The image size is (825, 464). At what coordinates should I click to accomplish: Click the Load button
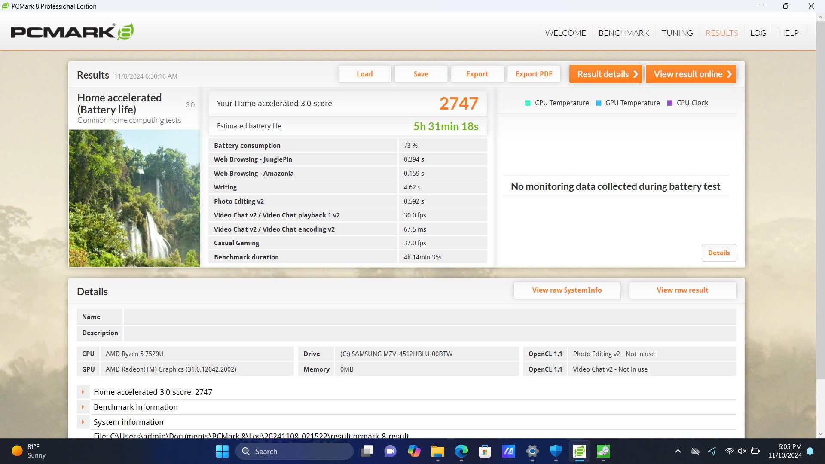pos(364,74)
